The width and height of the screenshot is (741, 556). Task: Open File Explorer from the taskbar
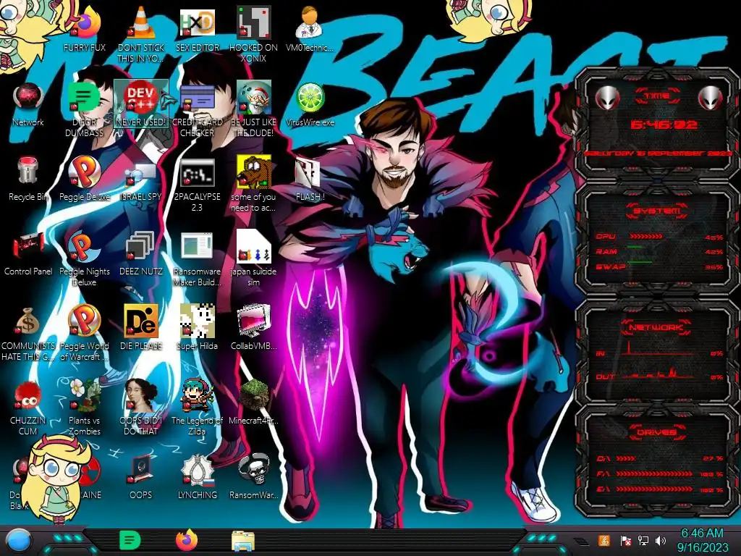pos(243,541)
